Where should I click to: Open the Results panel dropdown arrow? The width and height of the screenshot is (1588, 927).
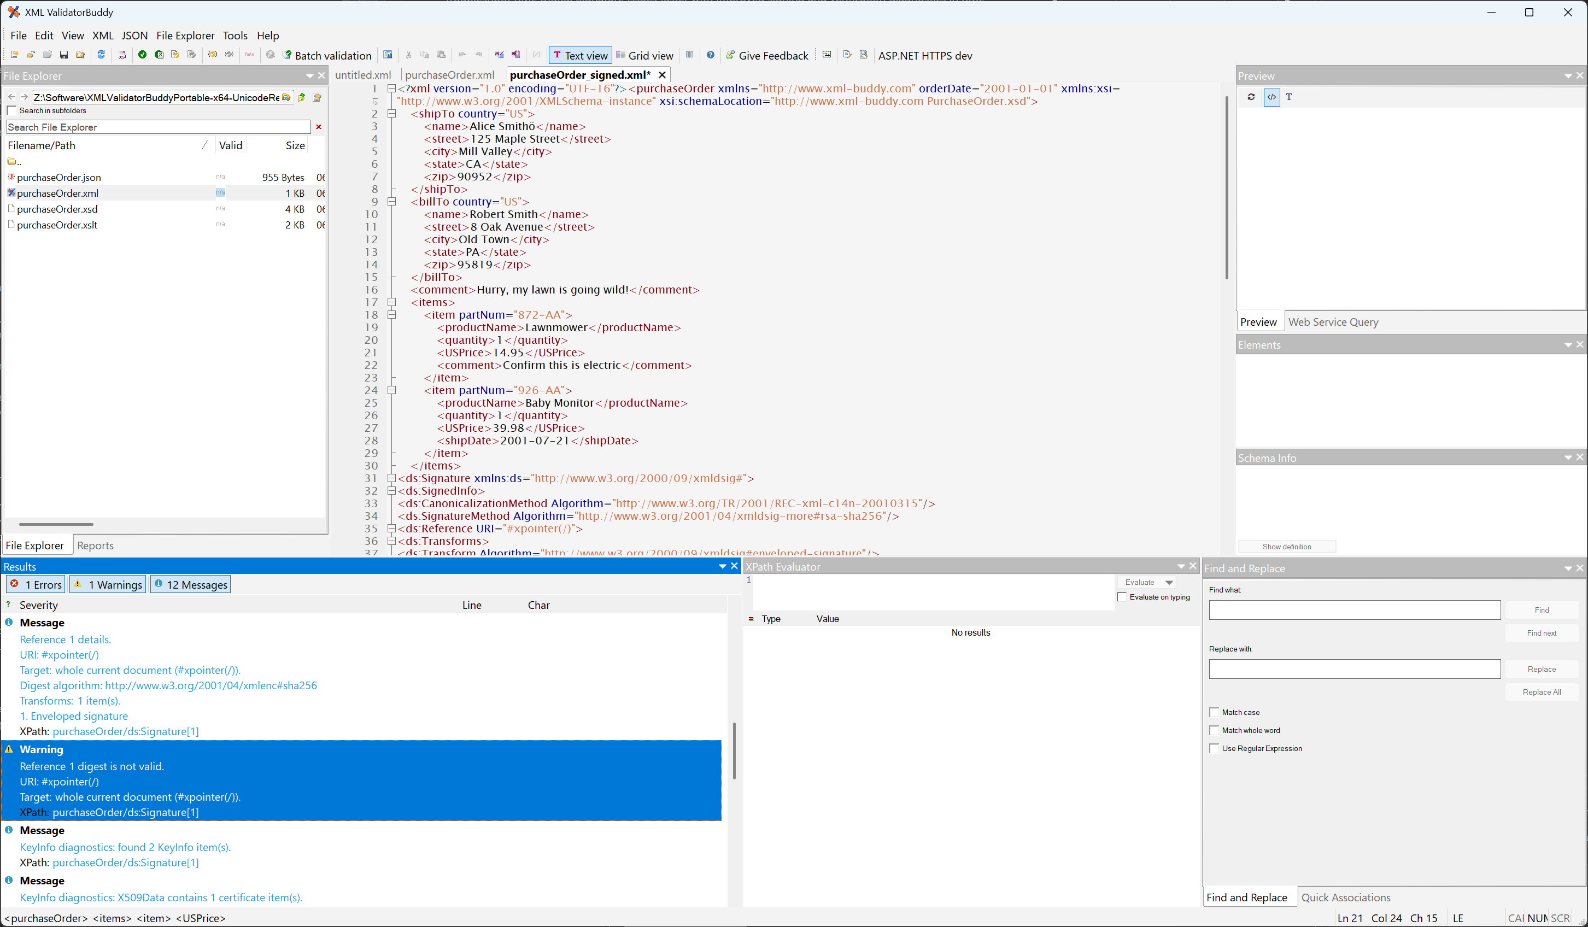coord(723,567)
